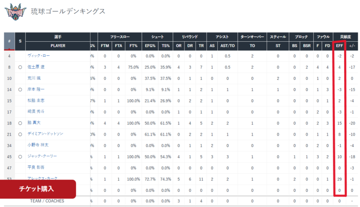The image size is (360, 207).
Task: Sort by the # jersey number header
Action: click(x=9, y=41)
